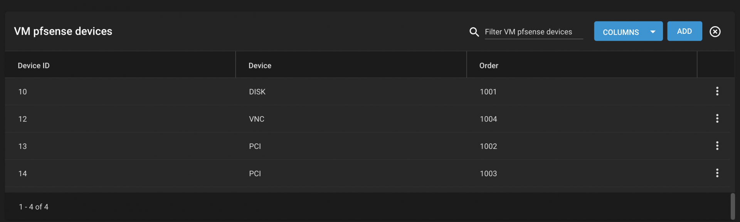Click the 1 - 4 of 4 pagination text
Screen dimensions: 740x222
tap(34, 207)
